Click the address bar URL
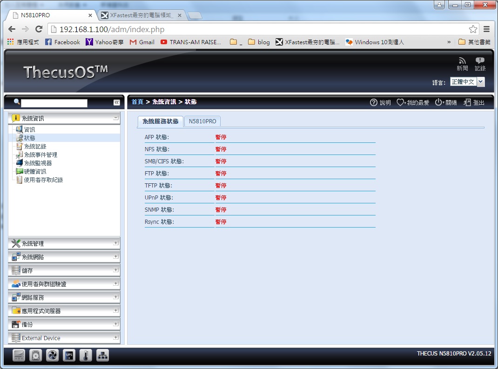The height and width of the screenshot is (369, 498). pos(112,29)
